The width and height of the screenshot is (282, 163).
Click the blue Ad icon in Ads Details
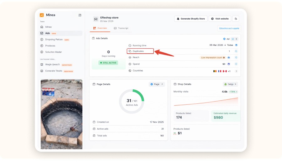[224, 39]
